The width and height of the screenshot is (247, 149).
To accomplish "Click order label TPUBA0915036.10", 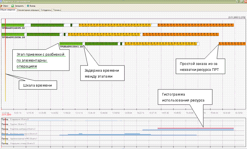I will pos(13,37).
